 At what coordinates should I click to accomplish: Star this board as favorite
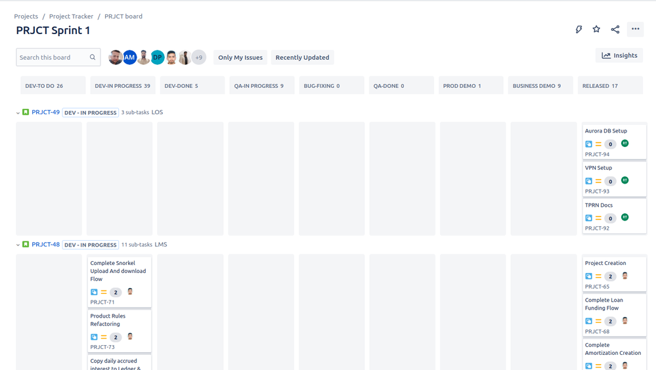tap(596, 29)
